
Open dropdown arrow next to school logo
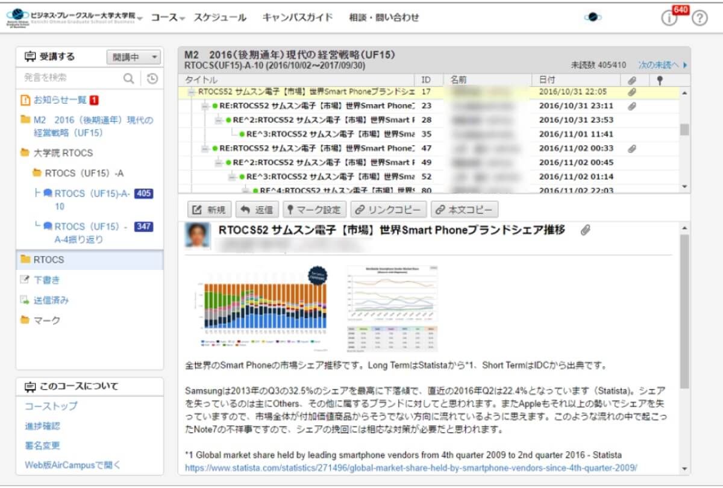pyautogui.click(x=140, y=18)
